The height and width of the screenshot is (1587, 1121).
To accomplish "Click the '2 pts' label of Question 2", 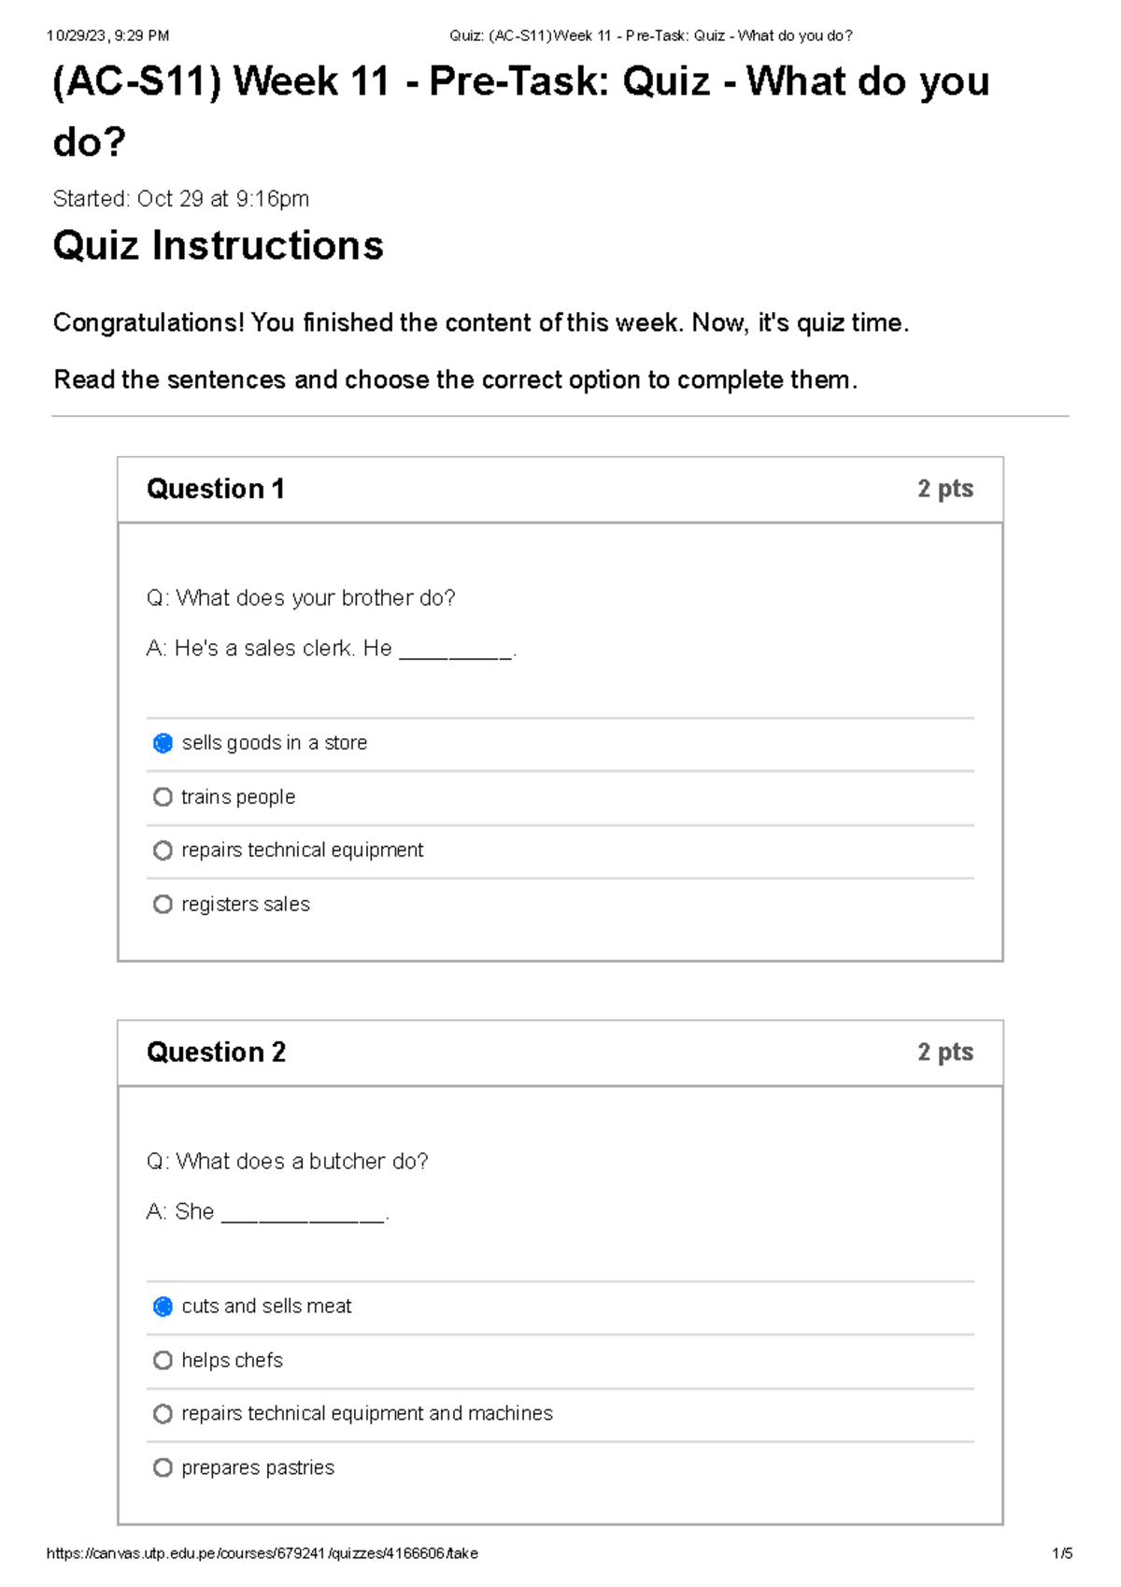I will coord(944,1052).
